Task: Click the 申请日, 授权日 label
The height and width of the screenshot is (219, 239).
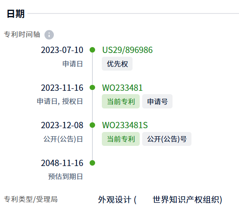Action: pyautogui.click(x=60, y=101)
